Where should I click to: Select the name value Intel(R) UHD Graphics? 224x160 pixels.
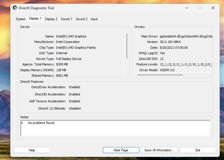[x=71, y=36]
